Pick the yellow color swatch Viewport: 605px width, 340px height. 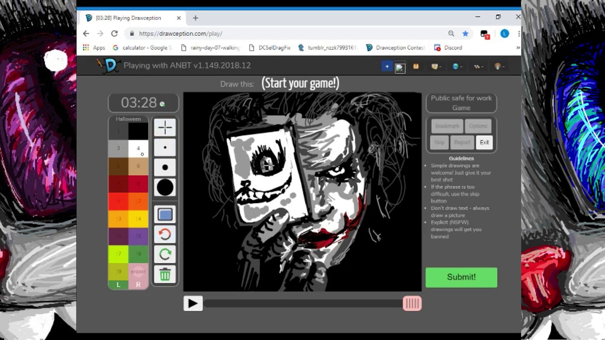(x=138, y=219)
